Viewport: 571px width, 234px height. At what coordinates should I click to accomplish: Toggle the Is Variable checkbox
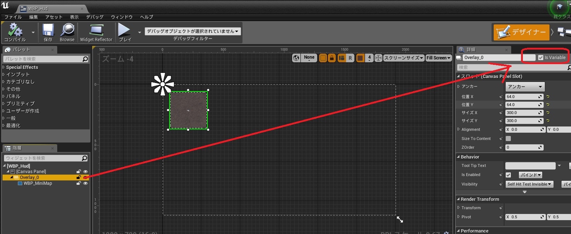pos(541,58)
